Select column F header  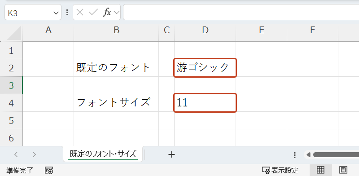(312, 30)
